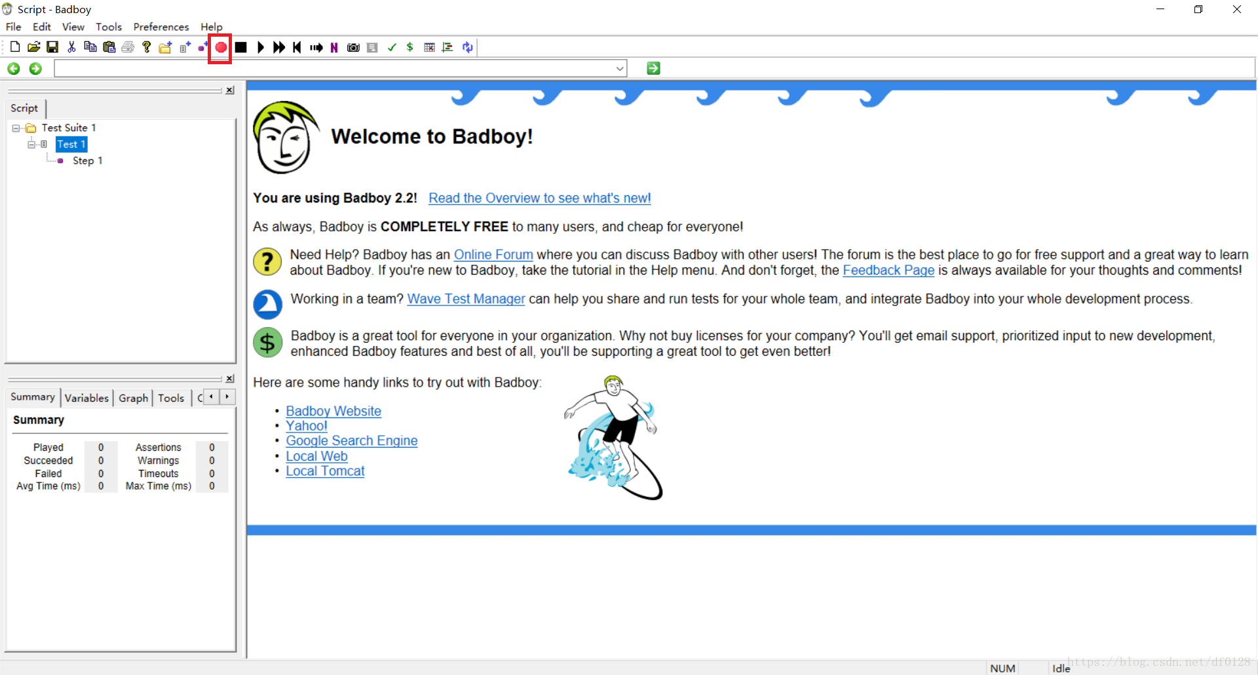Select Step 1 in the script tree
This screenshot has height=675, width=1258.
tap(87, 161)
